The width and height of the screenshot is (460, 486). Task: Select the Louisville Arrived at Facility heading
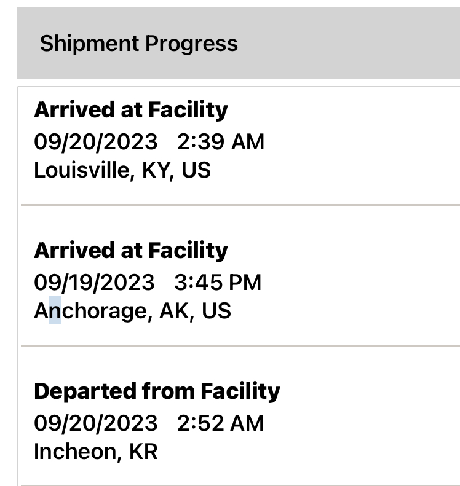(130, 111)
